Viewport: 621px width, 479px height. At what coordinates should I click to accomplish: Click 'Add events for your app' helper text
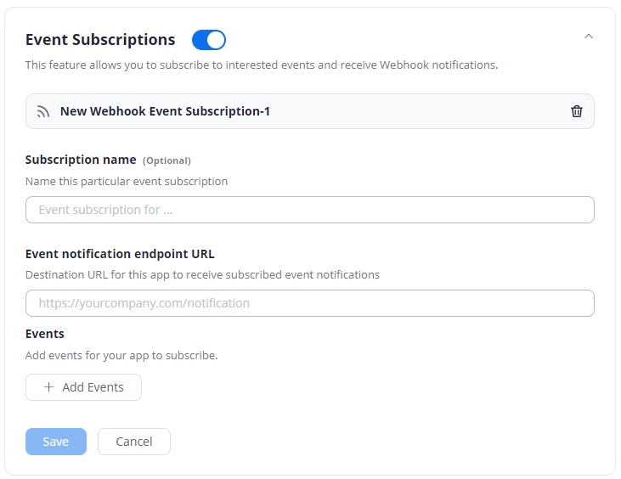(121, 356)
